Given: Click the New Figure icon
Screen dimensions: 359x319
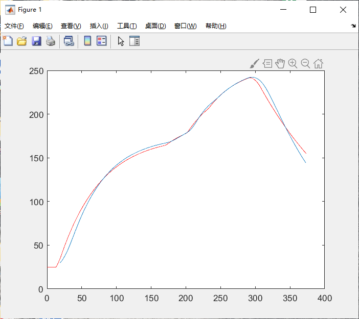Looking at the screenshot, I should click(x=8, y=41).
